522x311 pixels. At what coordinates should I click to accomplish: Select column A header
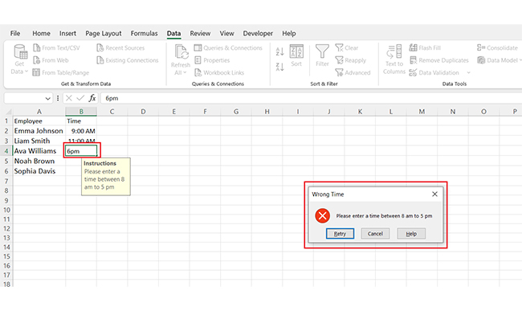coord(39,112)
